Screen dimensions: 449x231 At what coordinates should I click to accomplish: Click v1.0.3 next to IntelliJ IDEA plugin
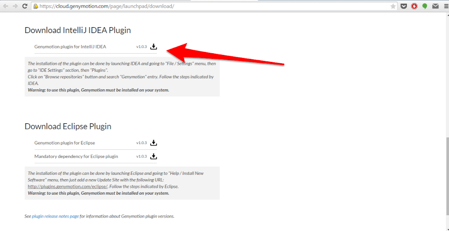[142, 47]
